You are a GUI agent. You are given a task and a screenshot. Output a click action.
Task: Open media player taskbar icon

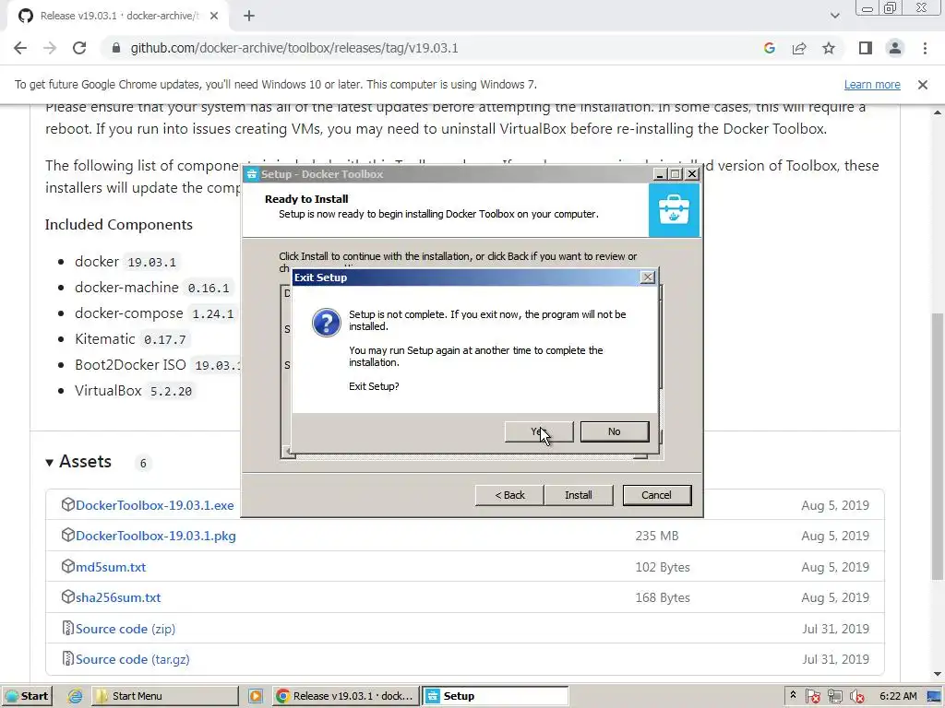(x=256, y=696)
